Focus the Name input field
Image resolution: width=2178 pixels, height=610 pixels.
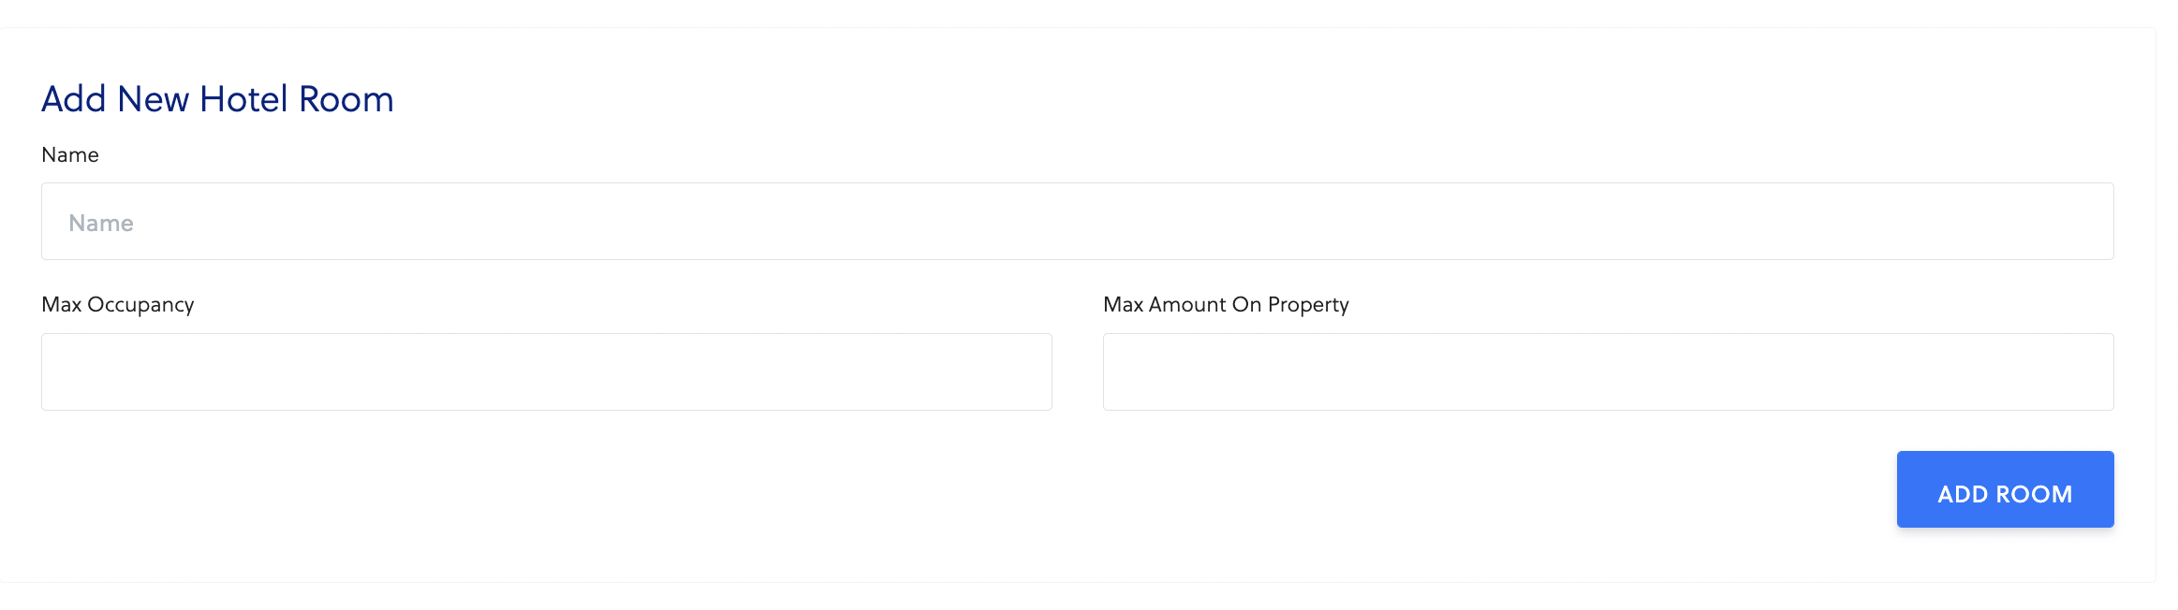(1077, 222)
